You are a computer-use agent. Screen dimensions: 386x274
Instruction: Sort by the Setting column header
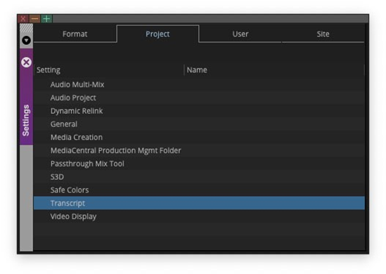tap(109, 70)
